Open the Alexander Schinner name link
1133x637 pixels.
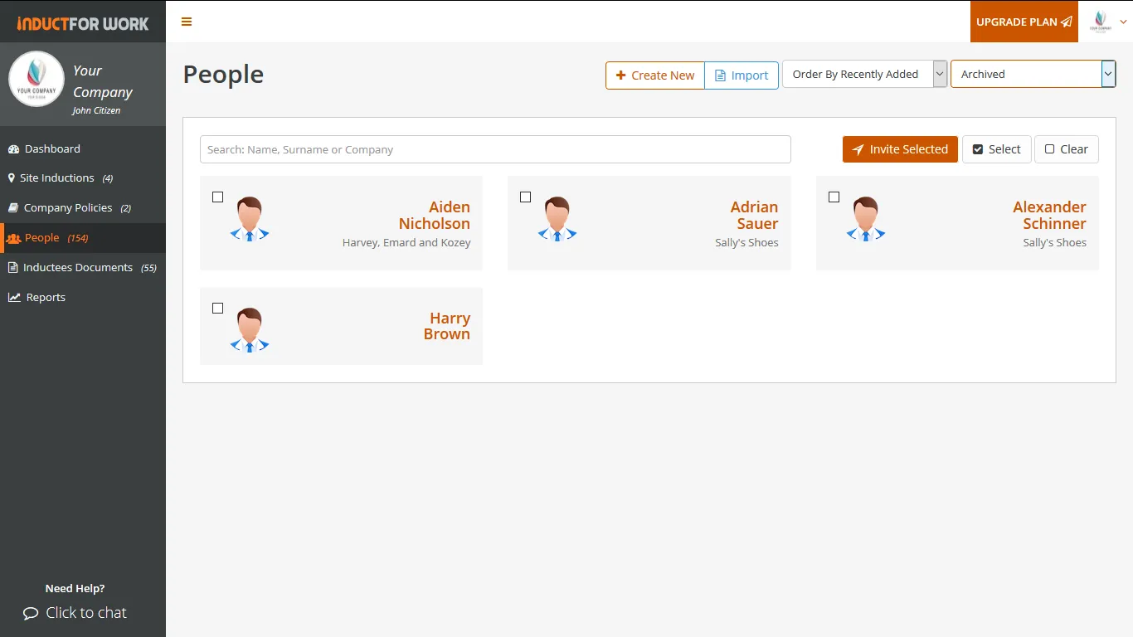tap(1049, 216)
